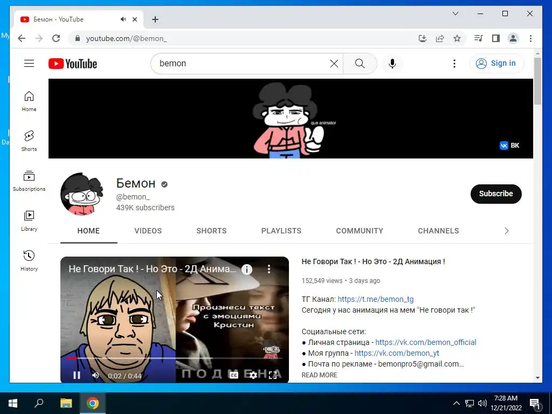Open Chrome media controls icon
This screenshot has height=414, width=552.
coord(479,38)
